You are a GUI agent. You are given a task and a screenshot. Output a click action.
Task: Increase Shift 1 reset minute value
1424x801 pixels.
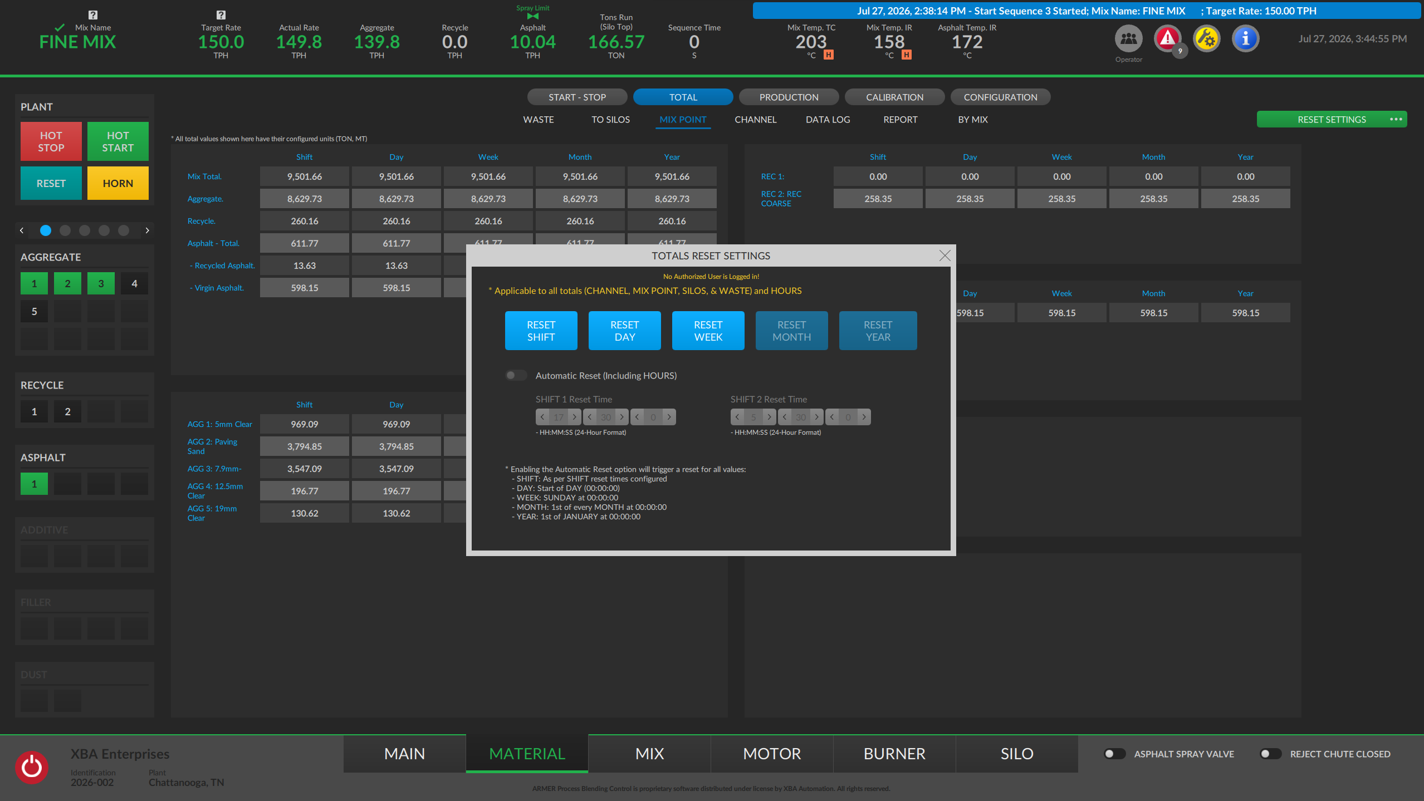coord(622,417)
